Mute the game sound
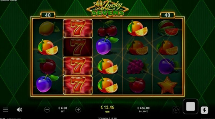The image size is (215, 119). pyautogui.click(x=19, y=110)
